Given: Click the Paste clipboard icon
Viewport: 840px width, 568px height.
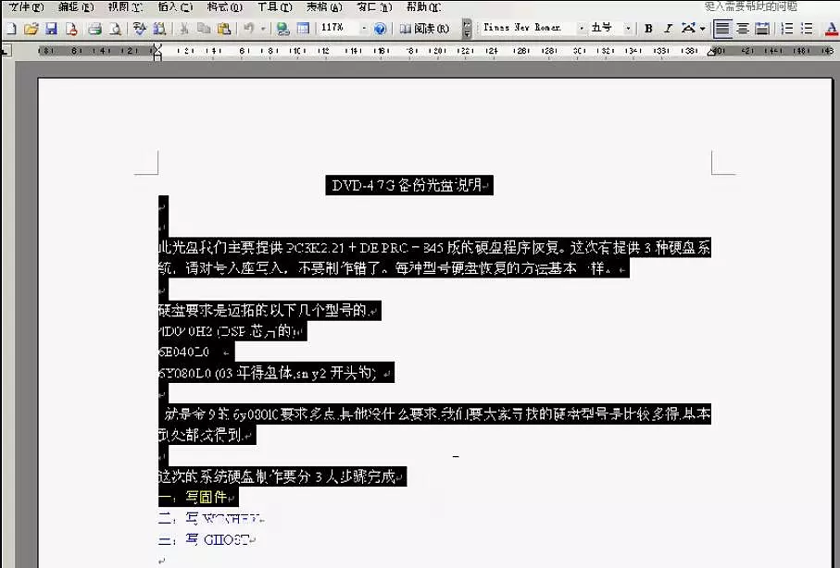Looking at the screenshot, I should pos(224,29).
